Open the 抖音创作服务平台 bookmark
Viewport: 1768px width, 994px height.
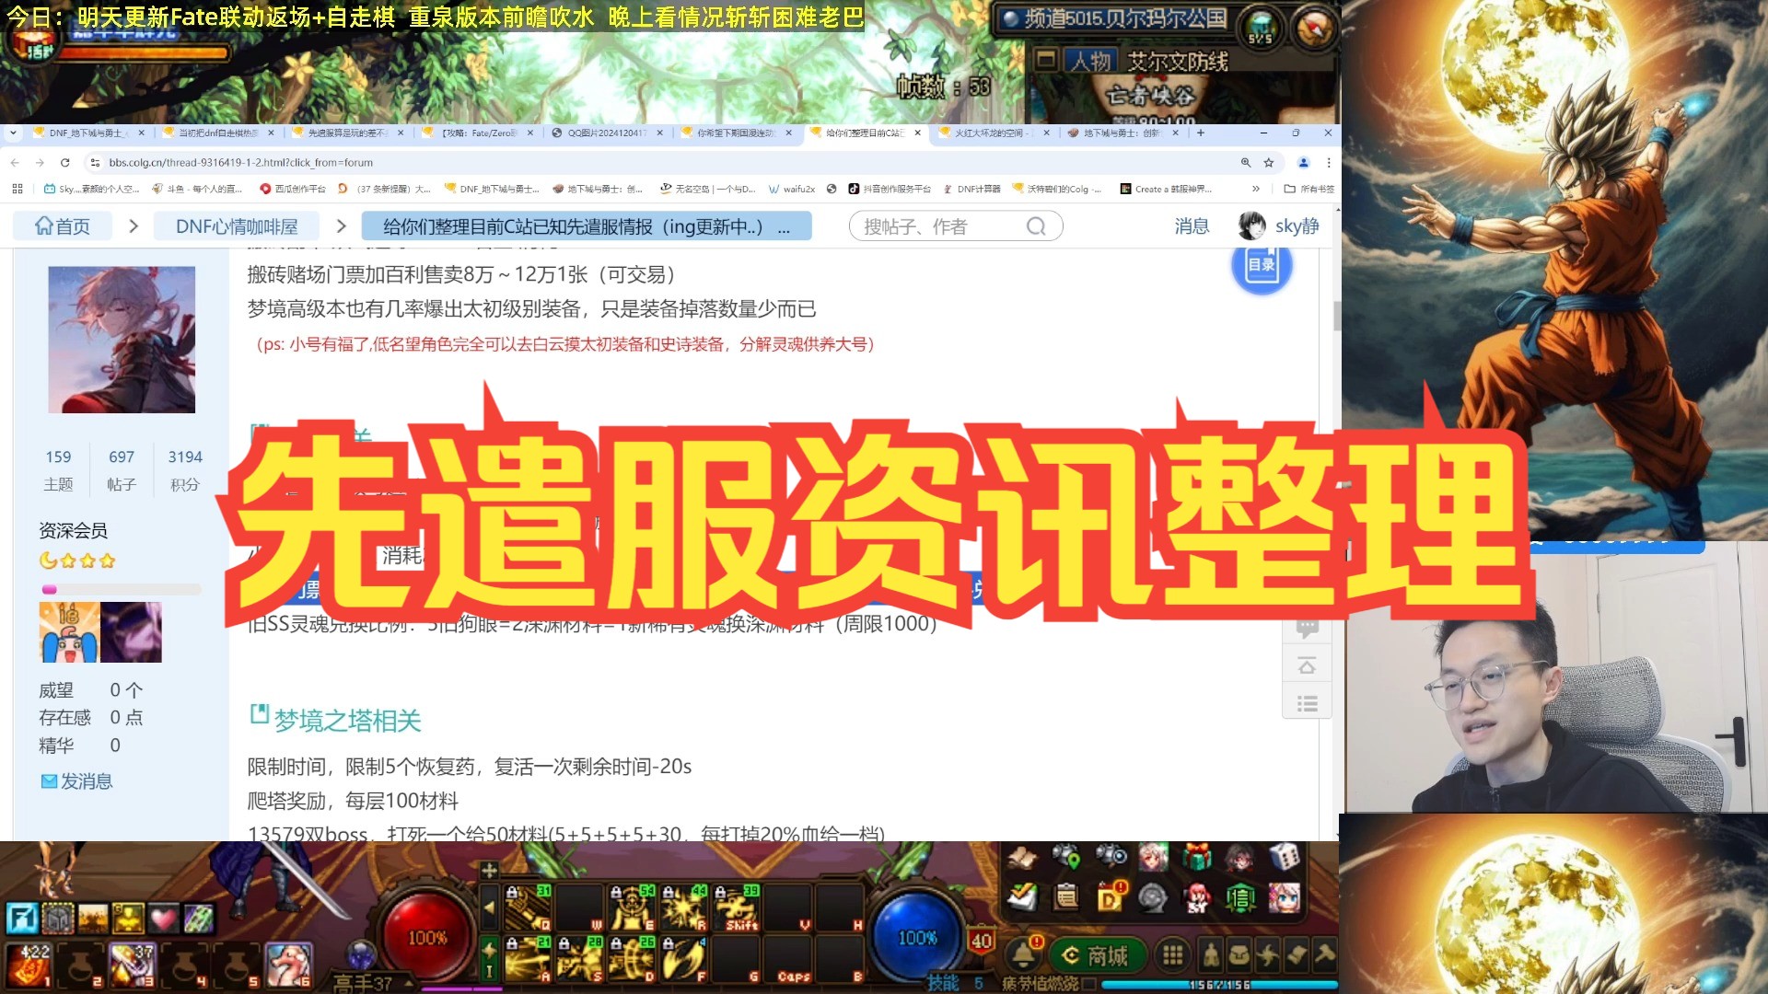[890, 189]
